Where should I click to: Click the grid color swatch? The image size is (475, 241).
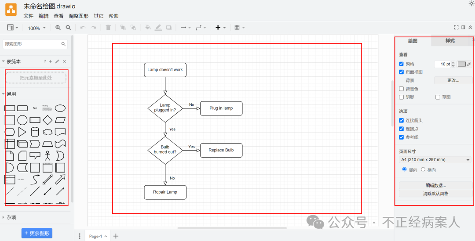[x=461, y=64]
